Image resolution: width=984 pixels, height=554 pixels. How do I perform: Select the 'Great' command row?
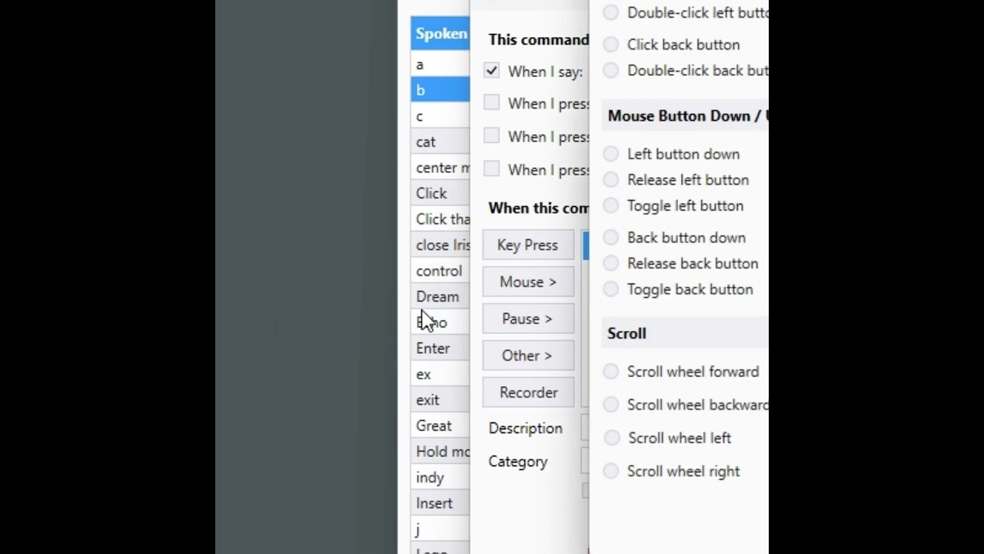tap(440, 426)
